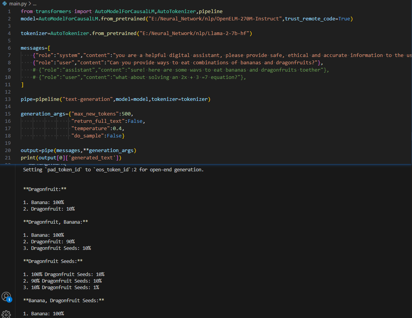Click the Python file icon beside main.py
Image resolution: width=412 pixels, height=318 pixels.
tap(5, 3)
